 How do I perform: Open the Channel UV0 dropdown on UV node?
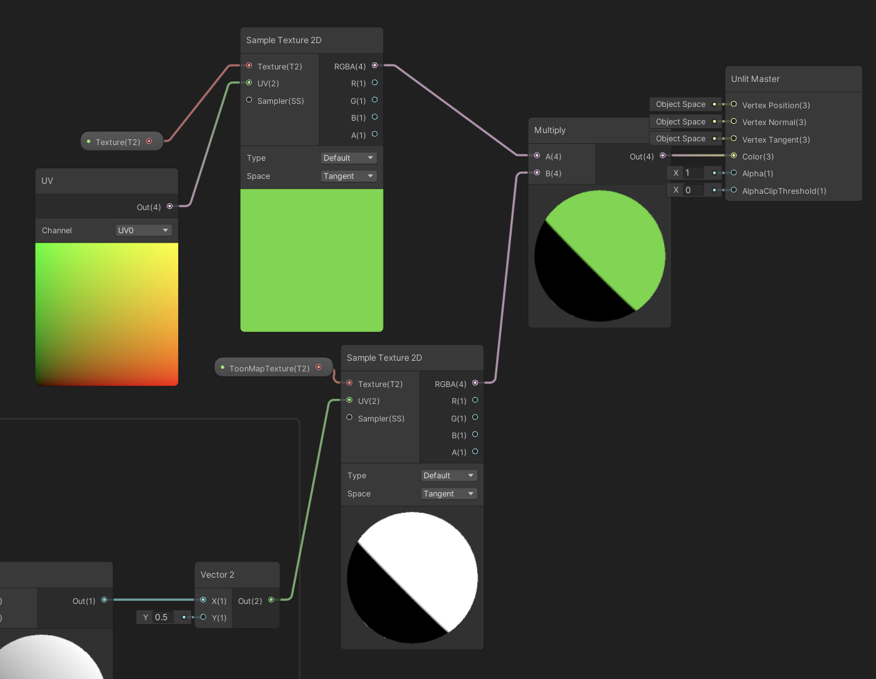(x=144, y=230)
